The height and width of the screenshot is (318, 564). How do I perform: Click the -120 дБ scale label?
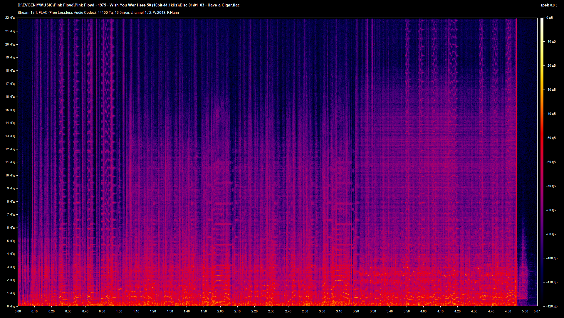552,306
